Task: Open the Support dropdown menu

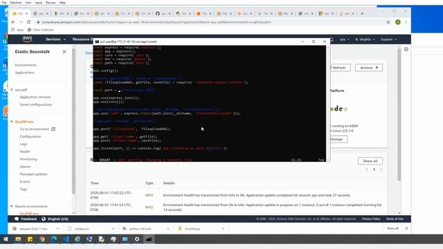Action: click(x=388, y=39)
